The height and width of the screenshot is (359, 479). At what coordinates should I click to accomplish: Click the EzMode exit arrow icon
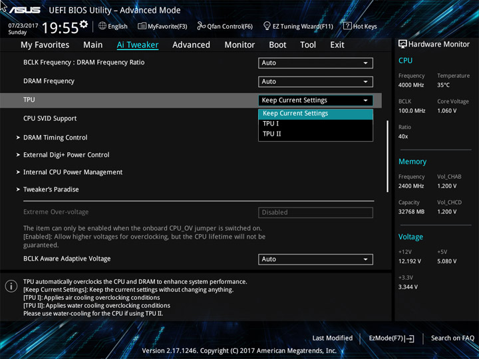coord(410,338)
